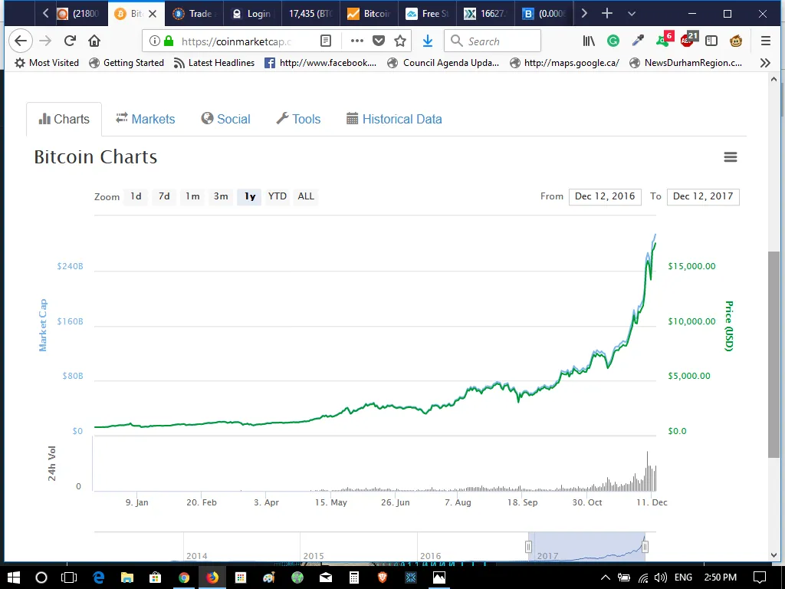Set chart zoom to 1y

click(x=250, y=196)
